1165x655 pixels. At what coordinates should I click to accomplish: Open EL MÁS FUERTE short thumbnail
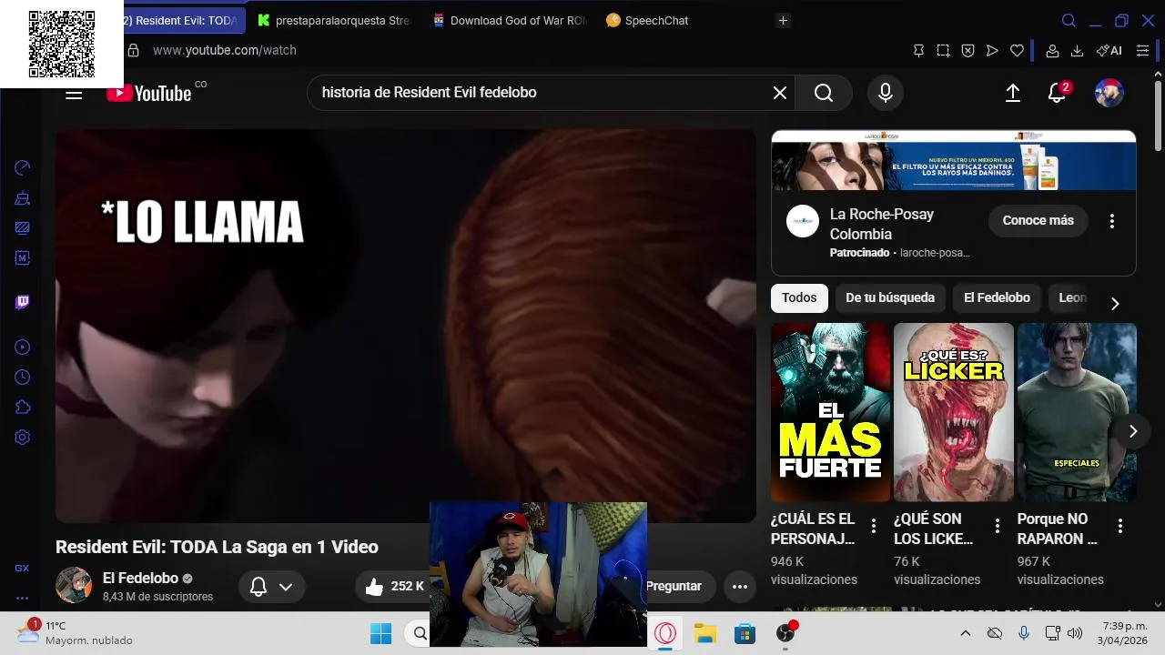pos(830,412)
